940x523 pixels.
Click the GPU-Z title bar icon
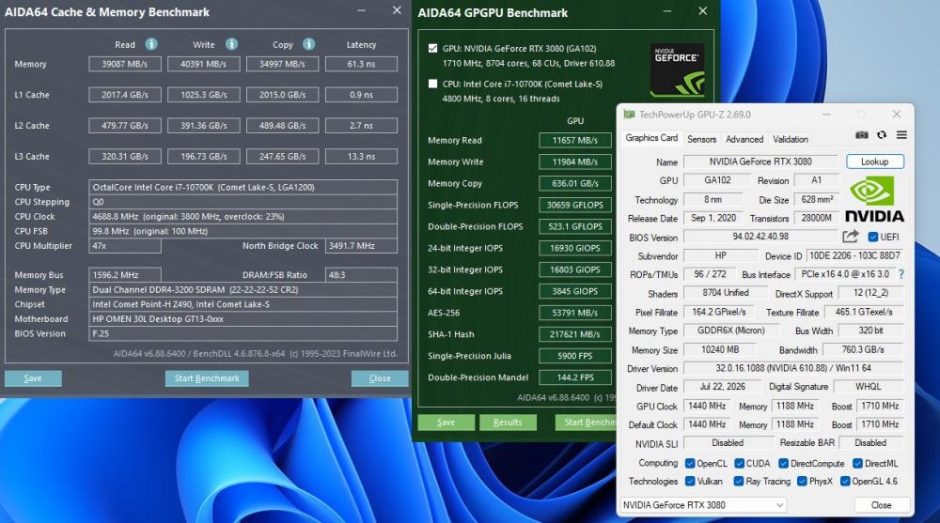click(628, 115)
